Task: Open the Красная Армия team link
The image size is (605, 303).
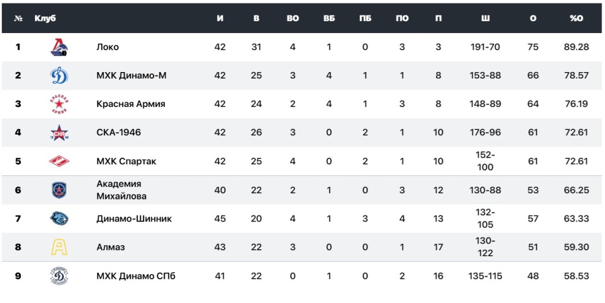Action: pos(131,104)
